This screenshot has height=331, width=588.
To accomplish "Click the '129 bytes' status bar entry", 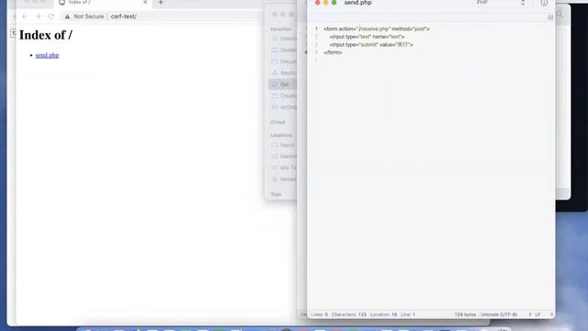I will pos(465,314).
